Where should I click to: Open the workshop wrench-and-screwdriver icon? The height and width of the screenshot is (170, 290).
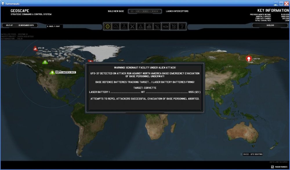click(x=133, y=26)
